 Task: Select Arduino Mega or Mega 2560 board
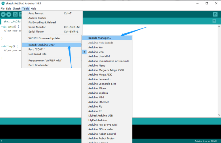coord(106,70)
